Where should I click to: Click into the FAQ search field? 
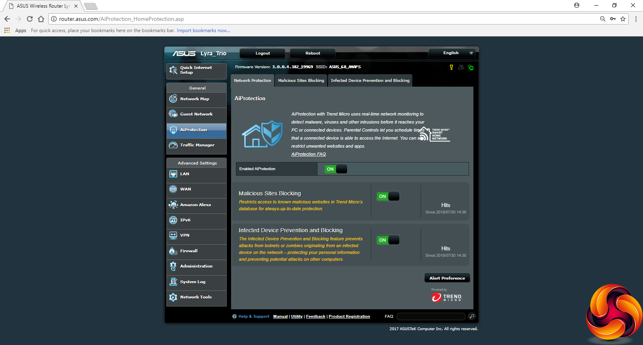point(431,317)
